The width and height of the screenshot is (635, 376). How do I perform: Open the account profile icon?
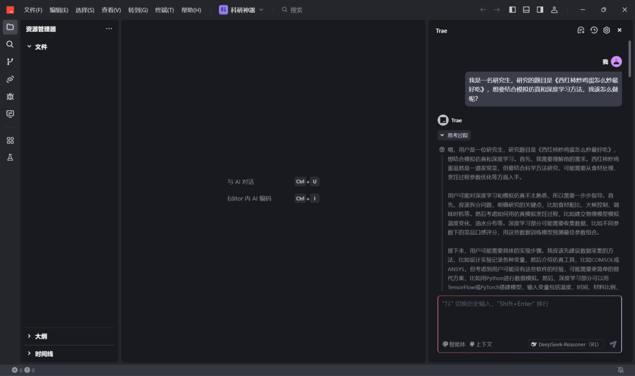coord(554,10)
